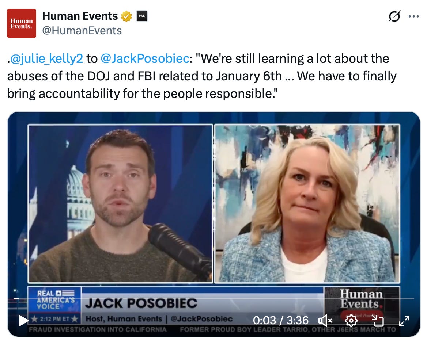Click the PM affiliate badge
427x344 pixels.
tap(141, 16)
